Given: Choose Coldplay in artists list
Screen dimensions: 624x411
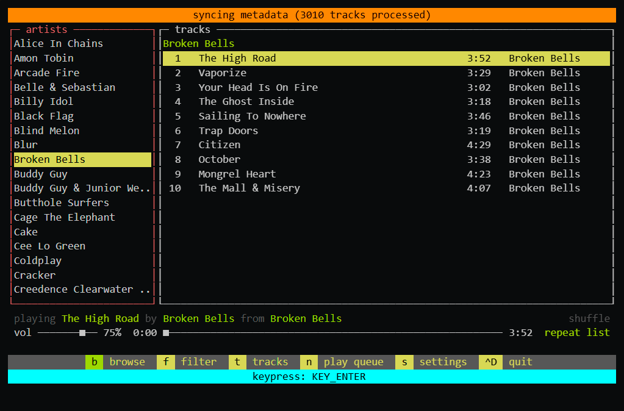Looking at the screenshot, I should click(x=82, y=260).
